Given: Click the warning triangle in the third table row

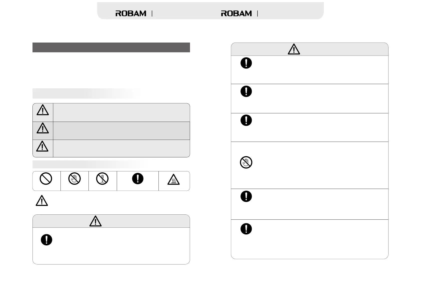Looking at the screenshot, I should point(42,146).
